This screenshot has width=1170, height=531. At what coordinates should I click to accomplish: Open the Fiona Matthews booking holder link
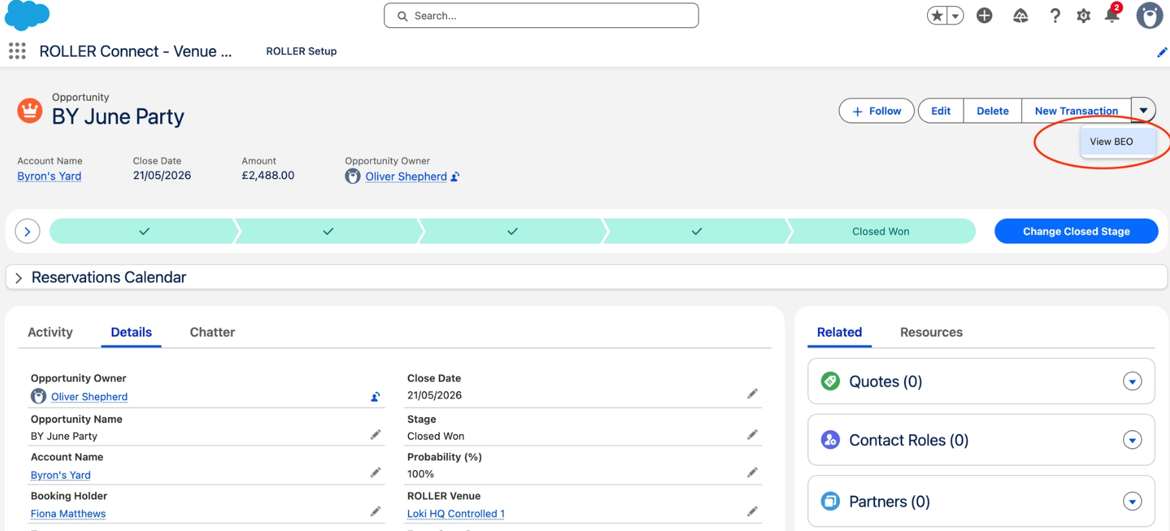tap(68, 513)
